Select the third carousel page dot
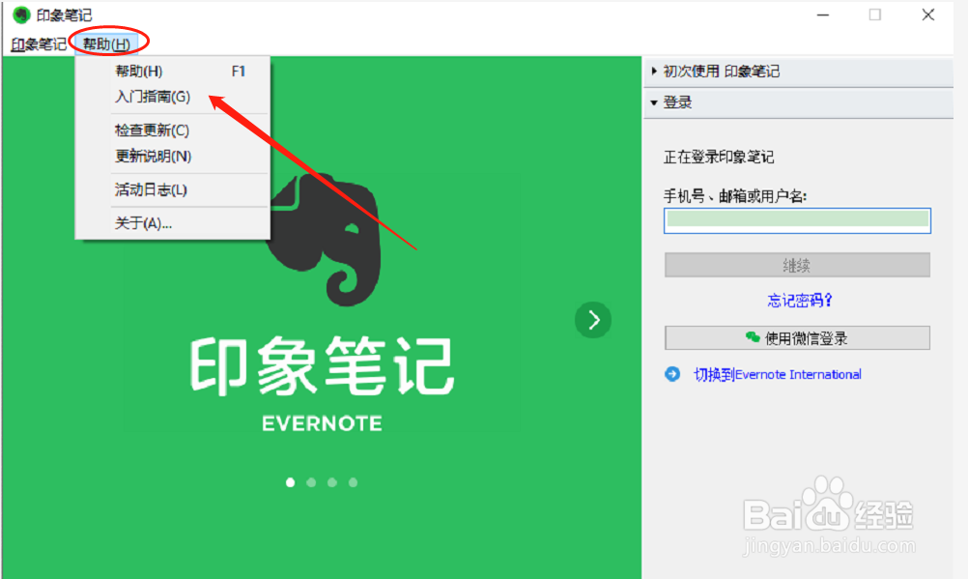This screenshot has height=579, width=968. (x=332, y=482)
